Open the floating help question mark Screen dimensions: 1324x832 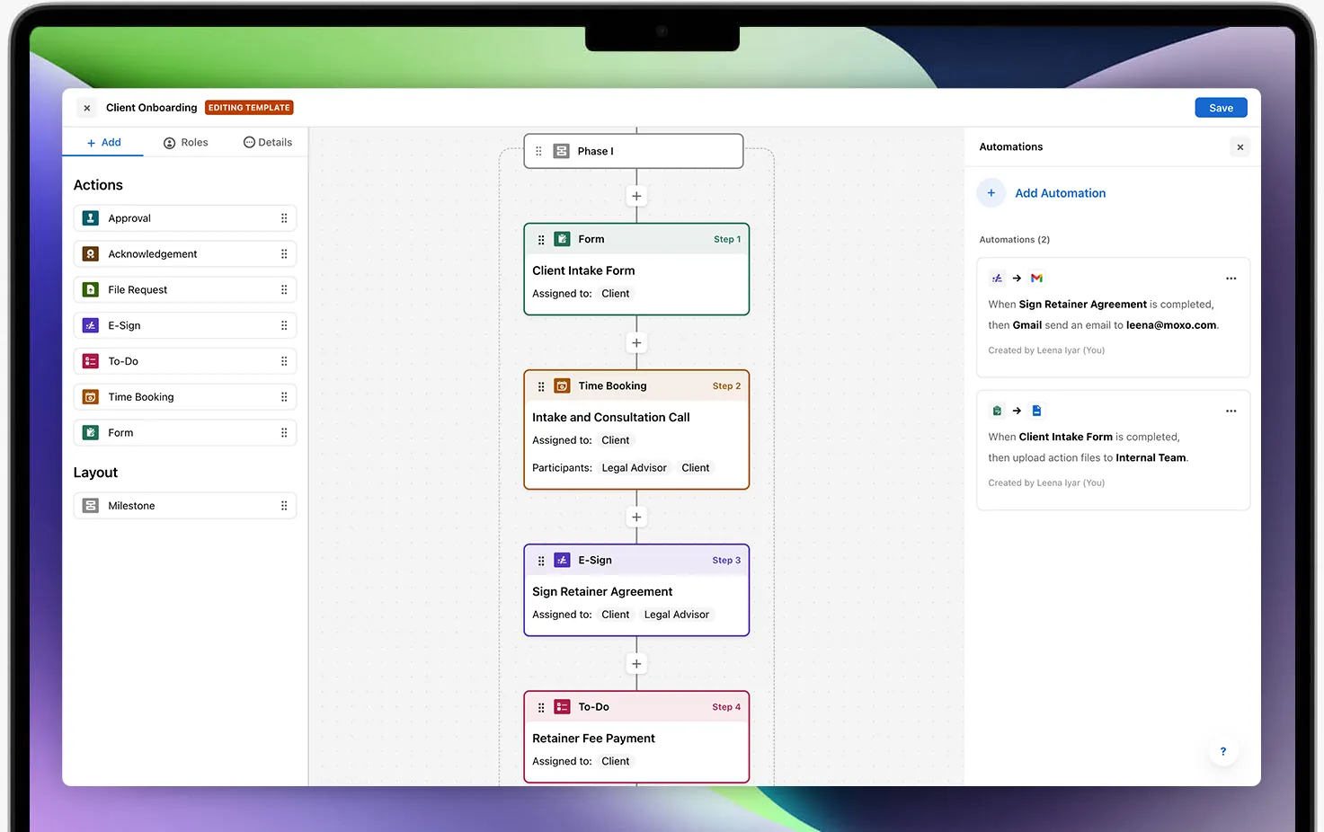click(1222, 752)
